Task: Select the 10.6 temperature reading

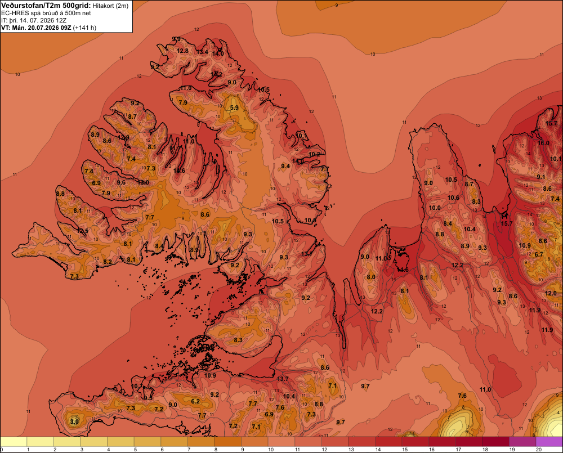Action: click(453, 198)
